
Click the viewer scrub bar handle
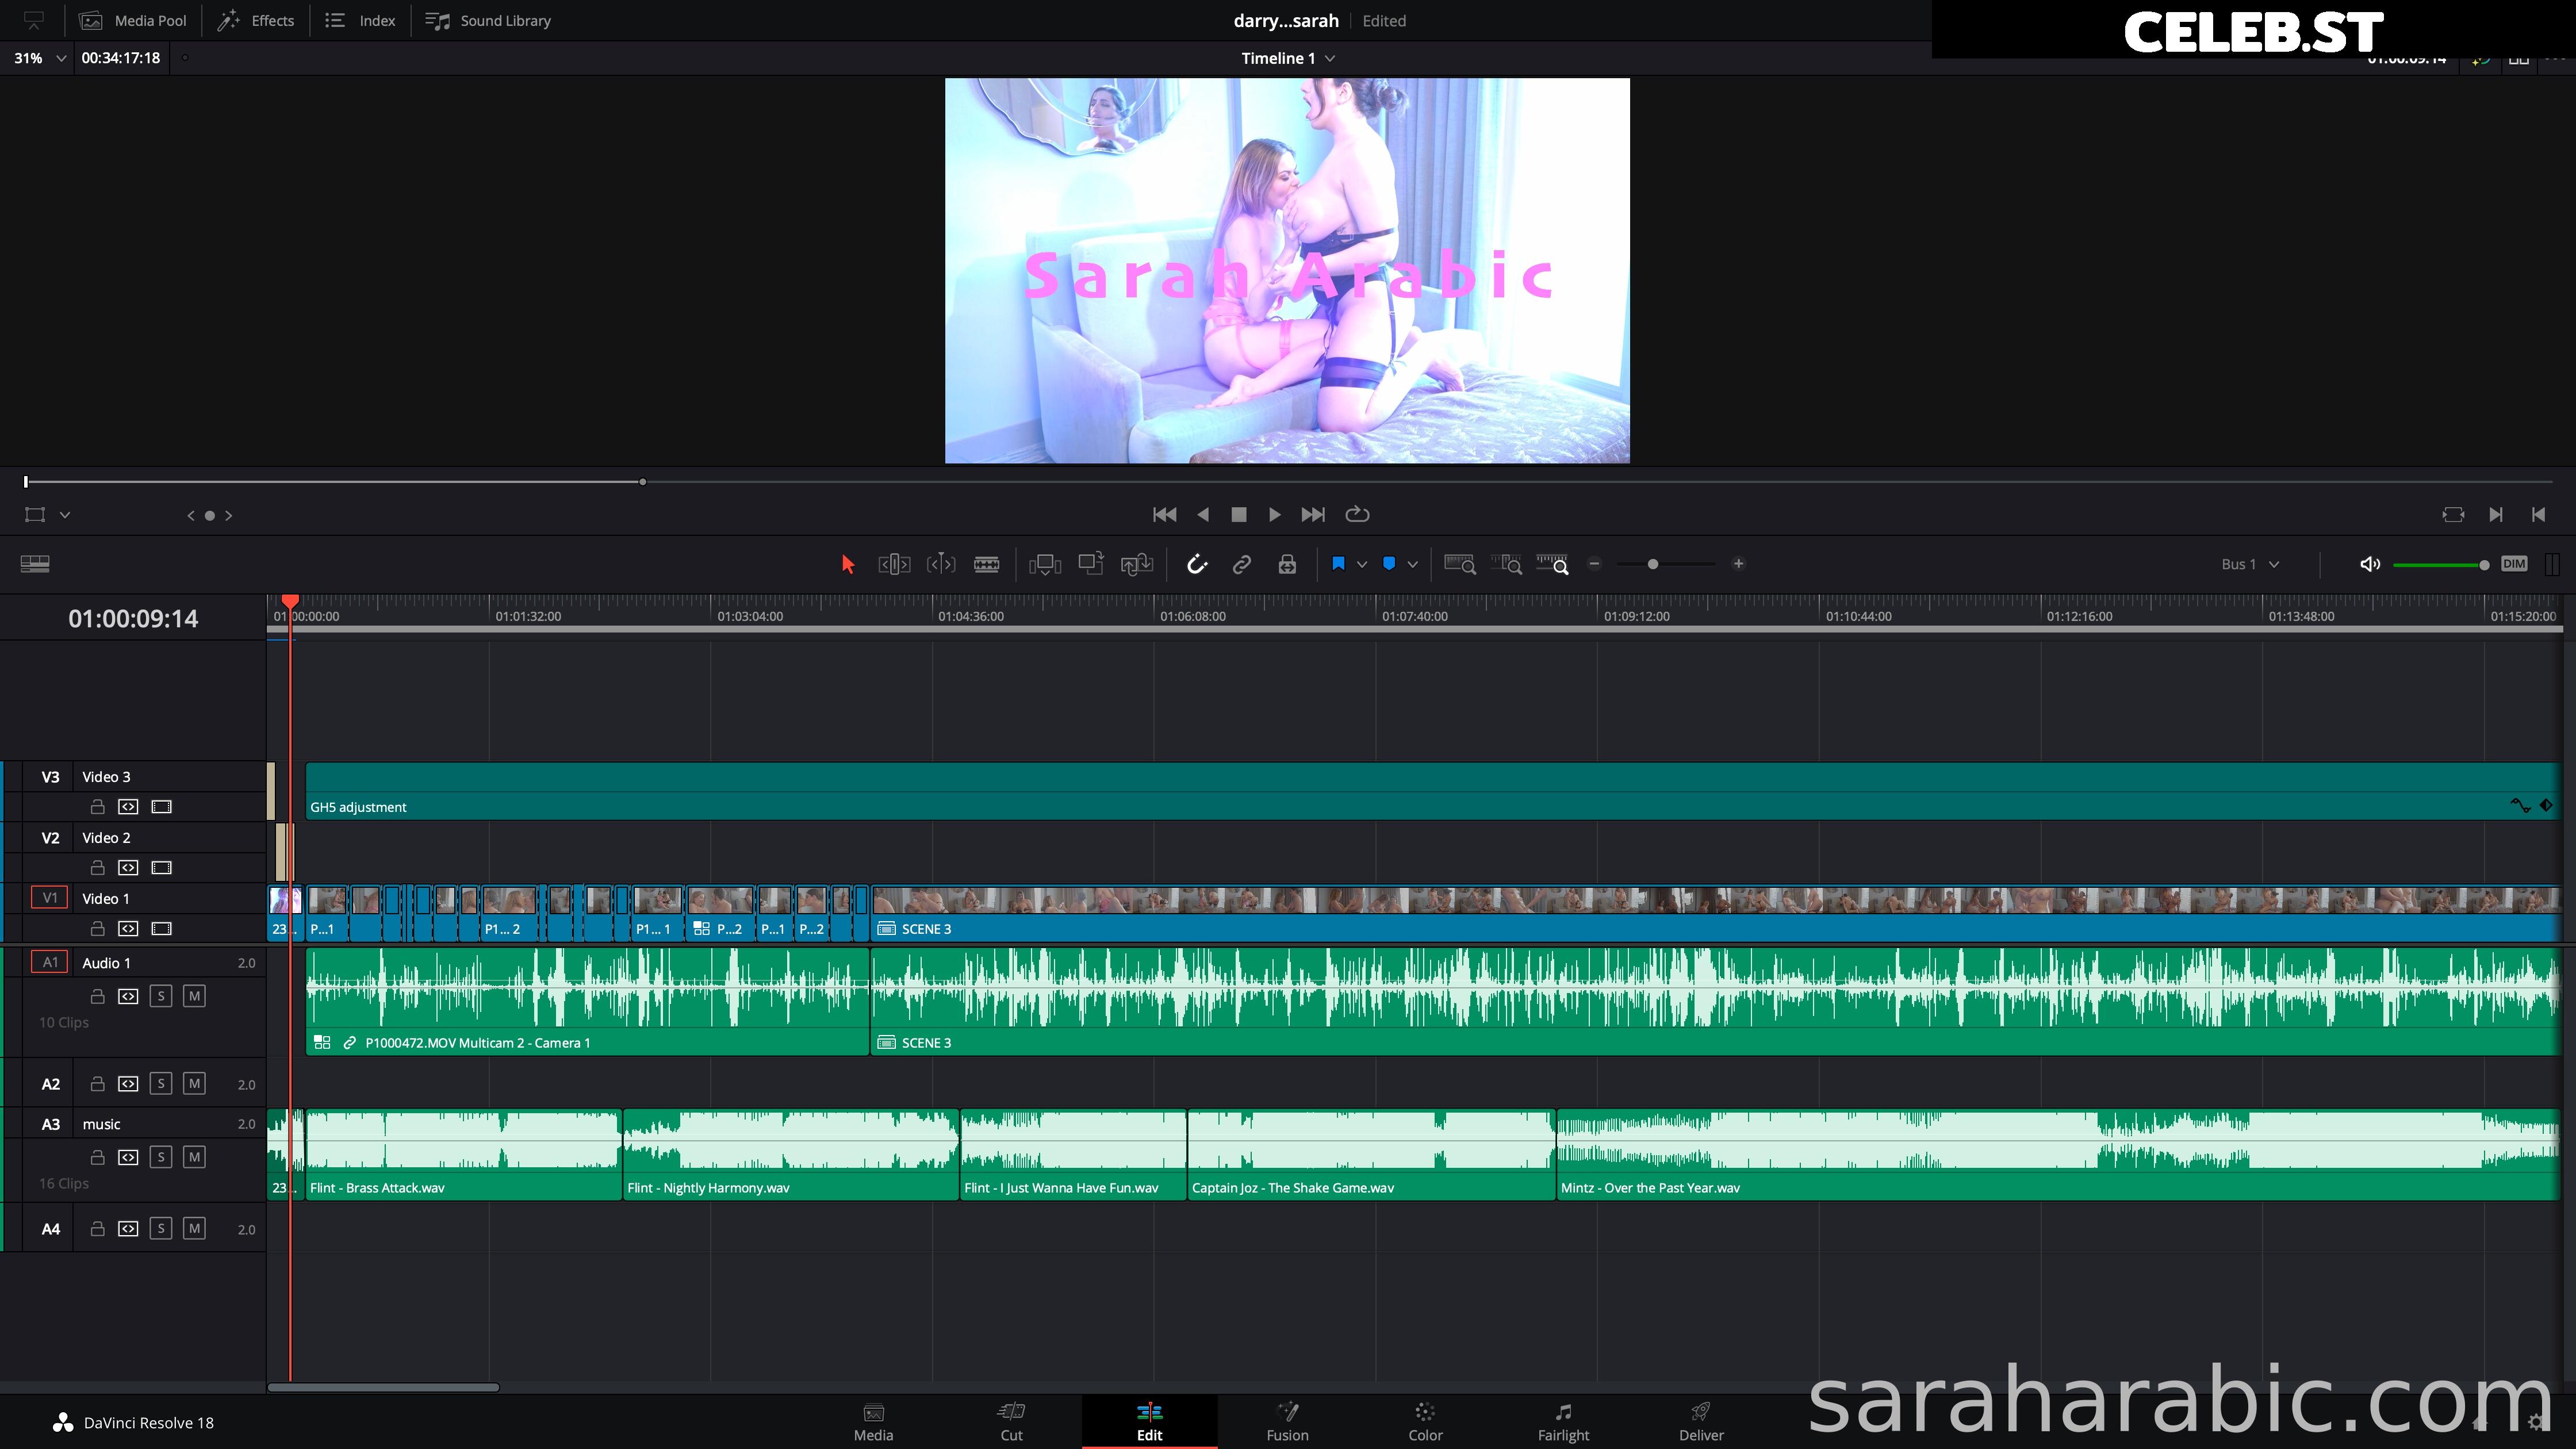(26, 482)
